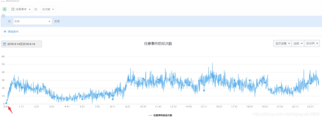Open the 按分钟 time granularity dropdown

[x=312, y=44]
